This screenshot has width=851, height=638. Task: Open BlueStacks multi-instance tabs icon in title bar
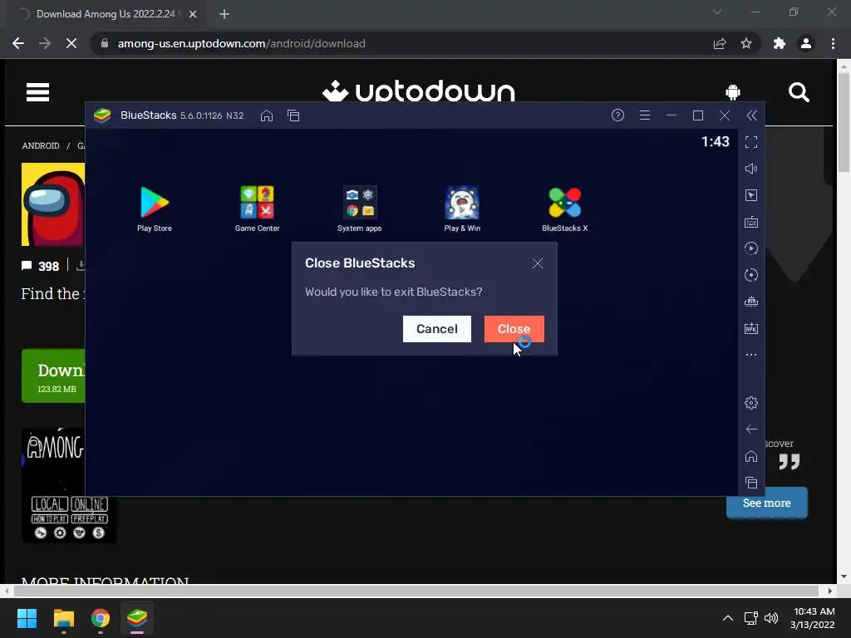tap(293, 115)
